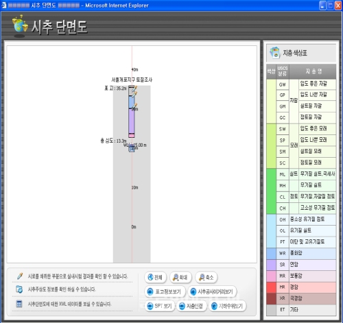Zoom out with the 축소 button

pos(206,277)
